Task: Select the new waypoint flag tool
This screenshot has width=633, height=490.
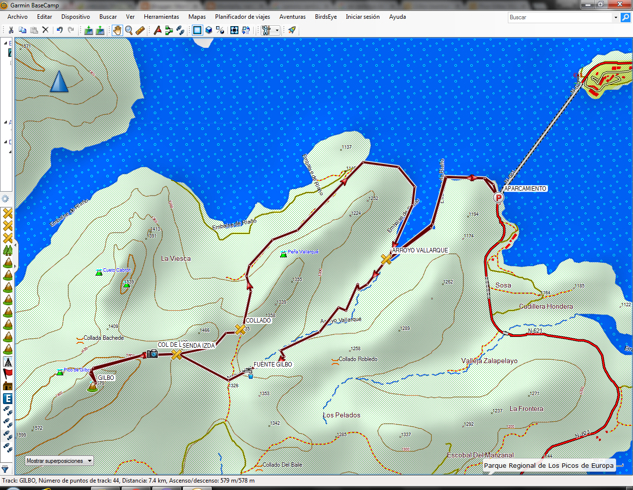Action: (157, 30)
